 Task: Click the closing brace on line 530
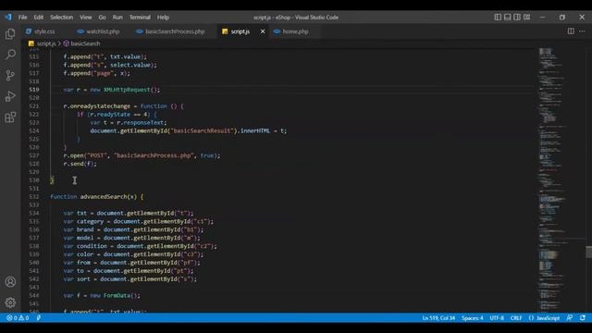[x=52, y=180]
